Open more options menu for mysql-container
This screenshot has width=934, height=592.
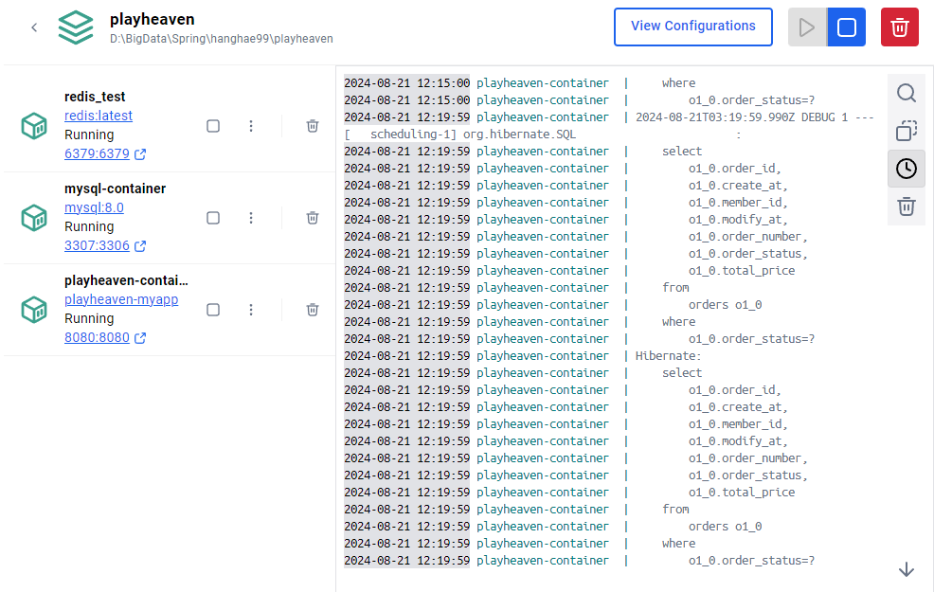(251, 218)
